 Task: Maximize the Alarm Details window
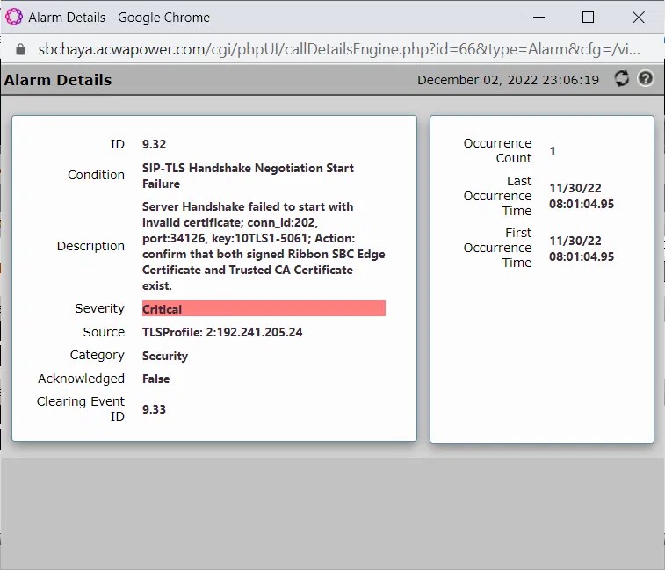[588, 18]
